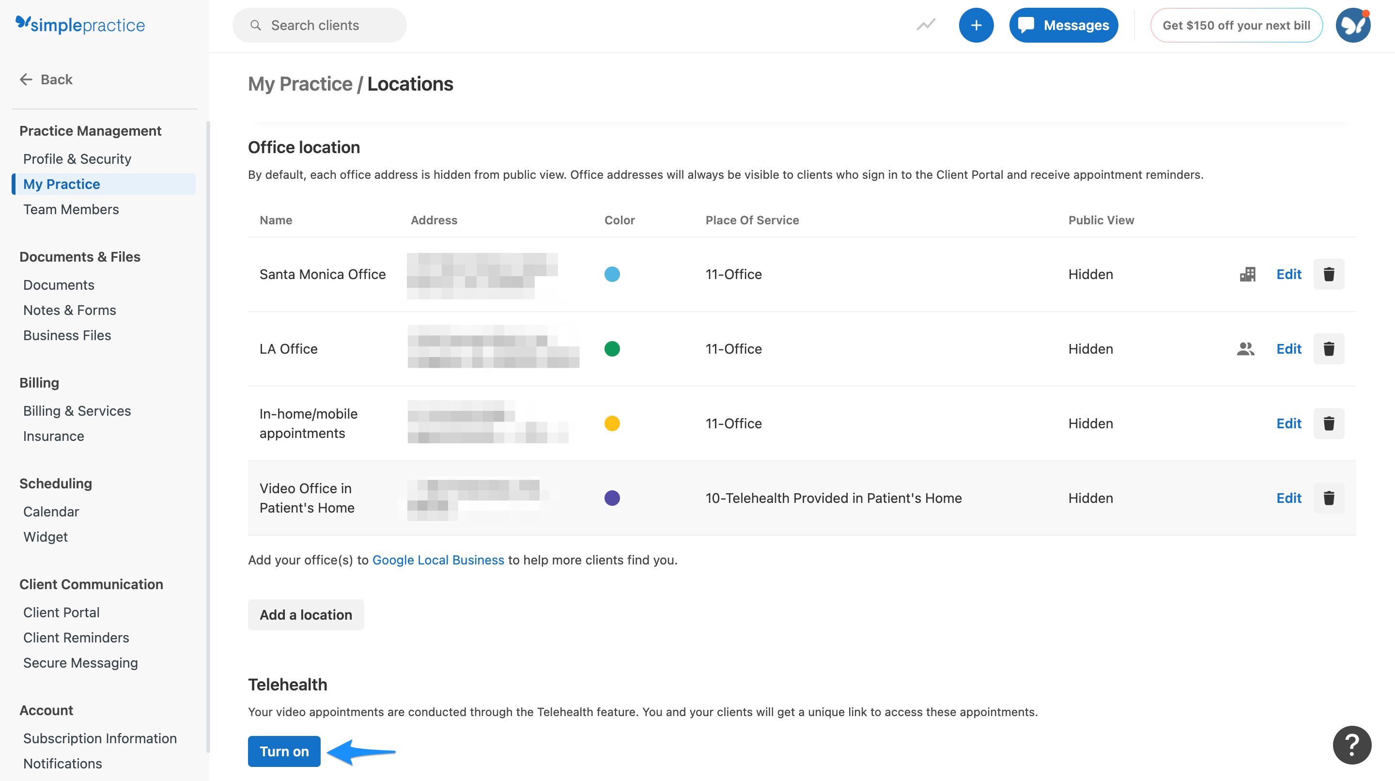Delete the Santa Monica Office location
Screen dimensions: 1395x781
pyautogui.click(x=1329, y=274)
